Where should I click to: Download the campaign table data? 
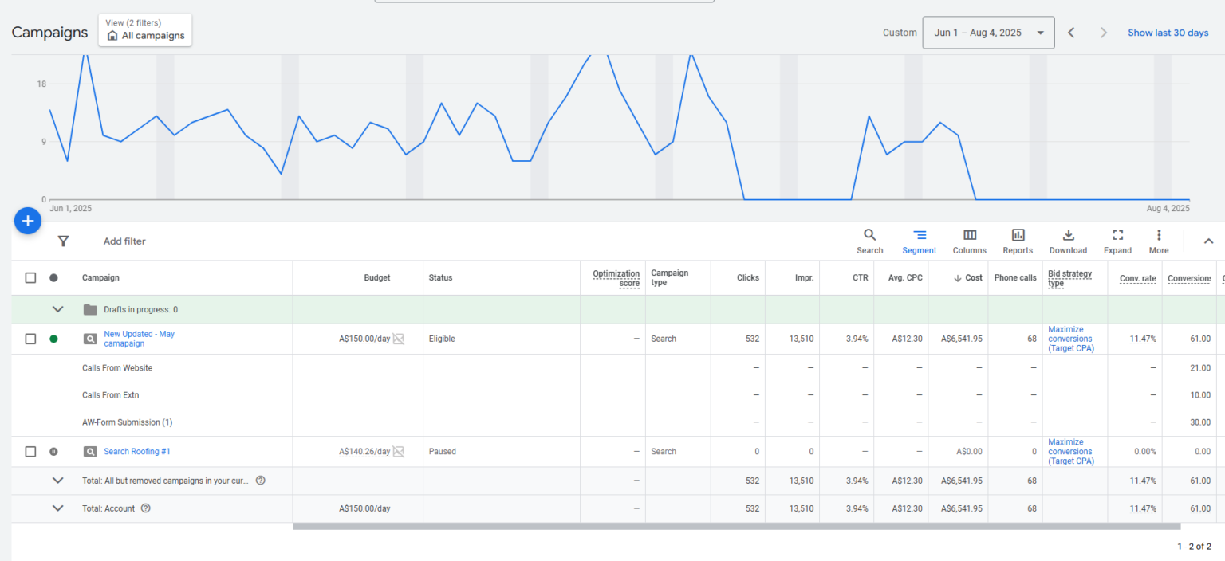tap(1068, 241)
